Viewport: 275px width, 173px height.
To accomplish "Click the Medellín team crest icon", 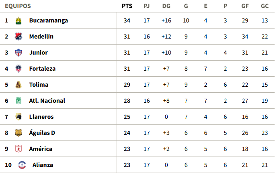I will (x=18, y=37).
